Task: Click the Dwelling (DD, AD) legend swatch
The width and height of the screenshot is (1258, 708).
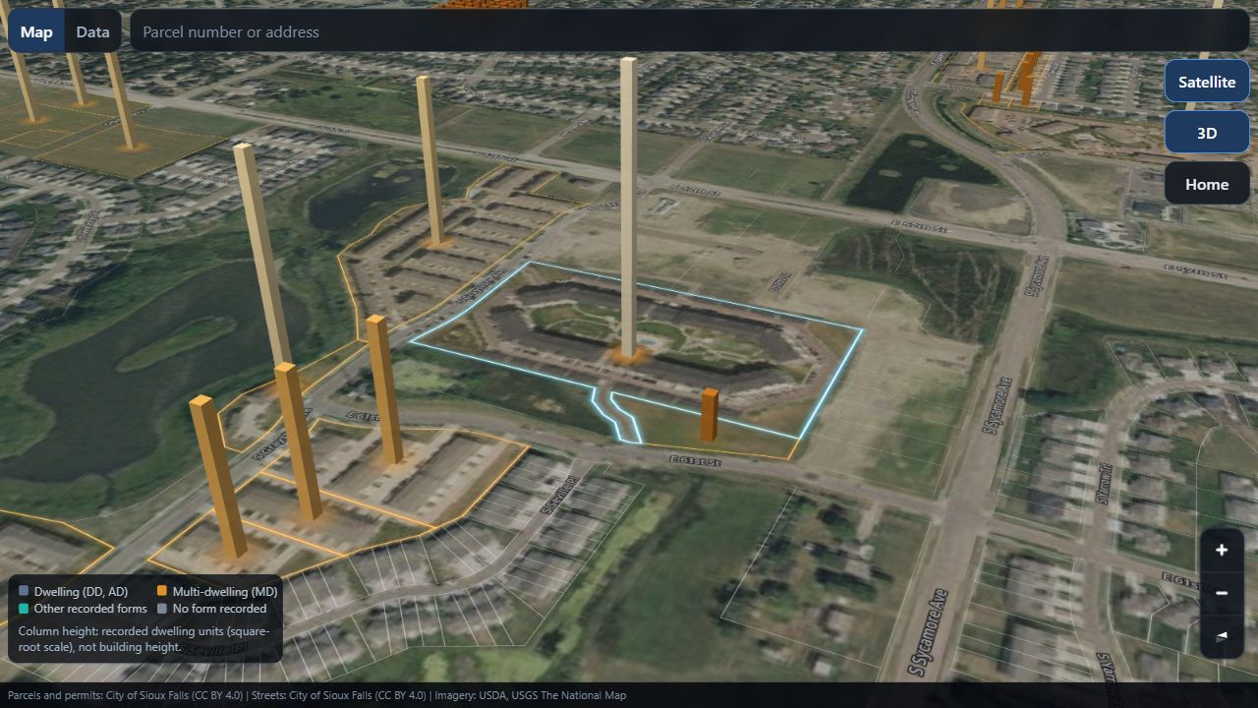Action: tap(24, 591)
